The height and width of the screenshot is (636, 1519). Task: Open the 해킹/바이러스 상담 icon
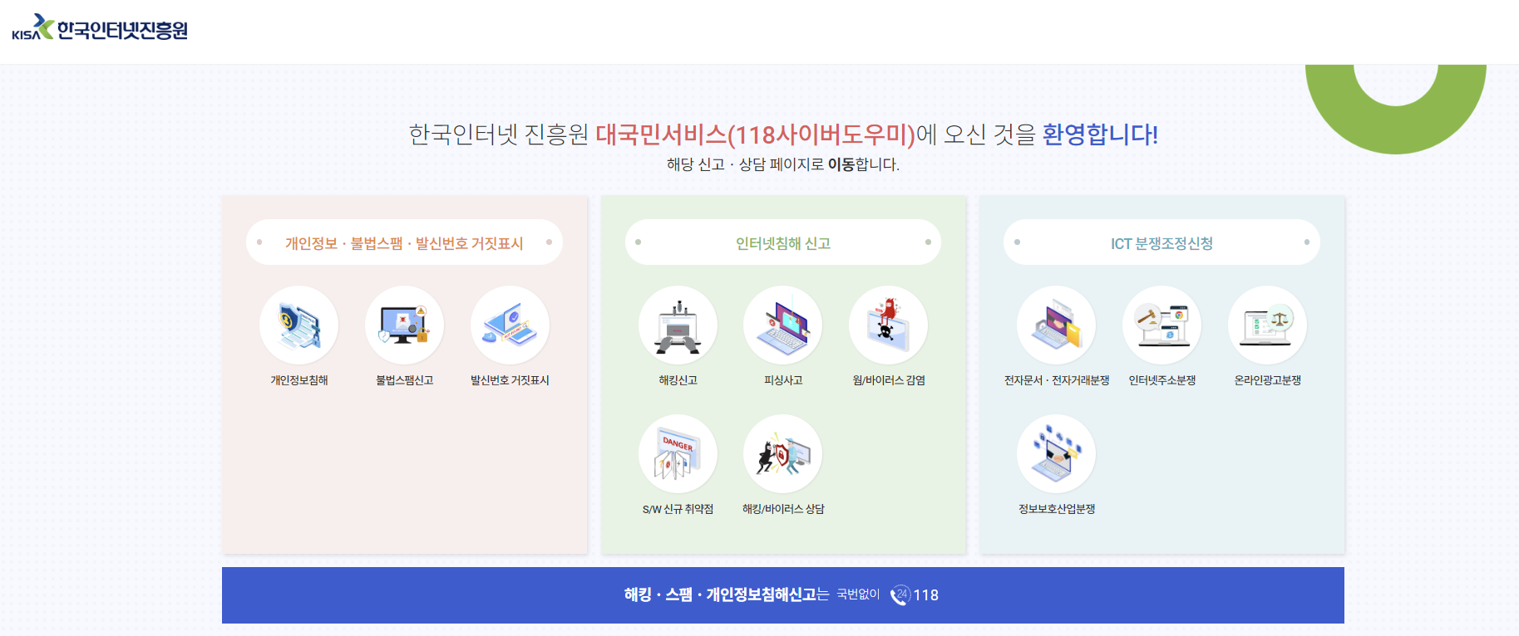point(783,454)
